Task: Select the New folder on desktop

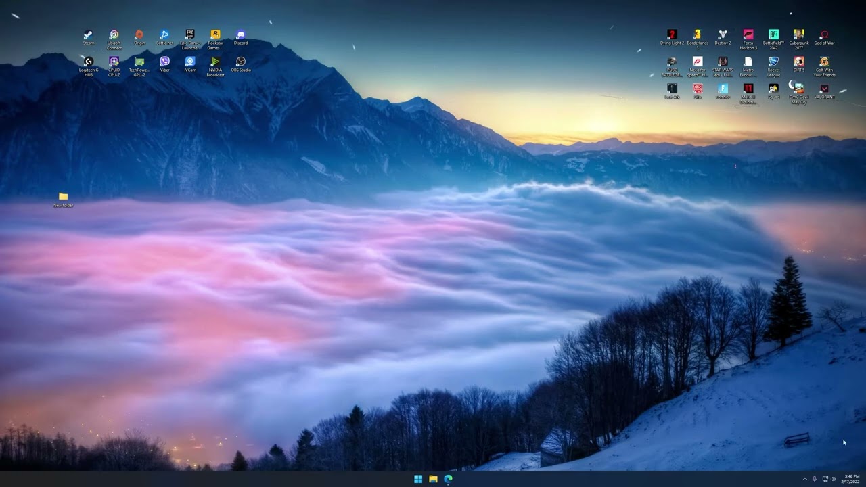Action: click(x=63, y=200)
